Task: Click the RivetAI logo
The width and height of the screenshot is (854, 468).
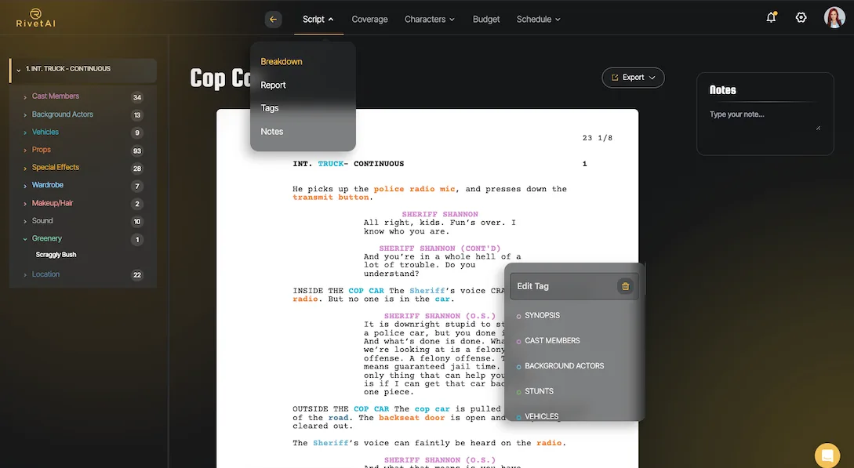Action: [x=35, y=18]
